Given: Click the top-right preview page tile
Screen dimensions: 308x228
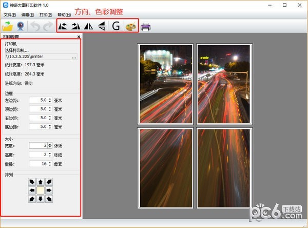Looking at the screenshot, I should (225, 84).
